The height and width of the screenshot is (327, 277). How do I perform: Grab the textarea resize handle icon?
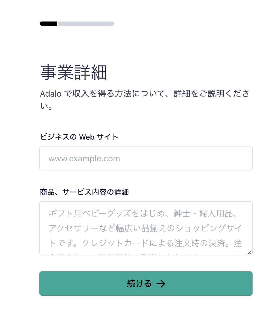(x=249, y=252)
